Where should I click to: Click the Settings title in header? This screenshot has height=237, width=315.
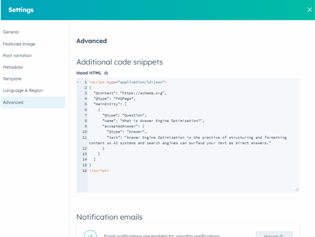[21, 10]
